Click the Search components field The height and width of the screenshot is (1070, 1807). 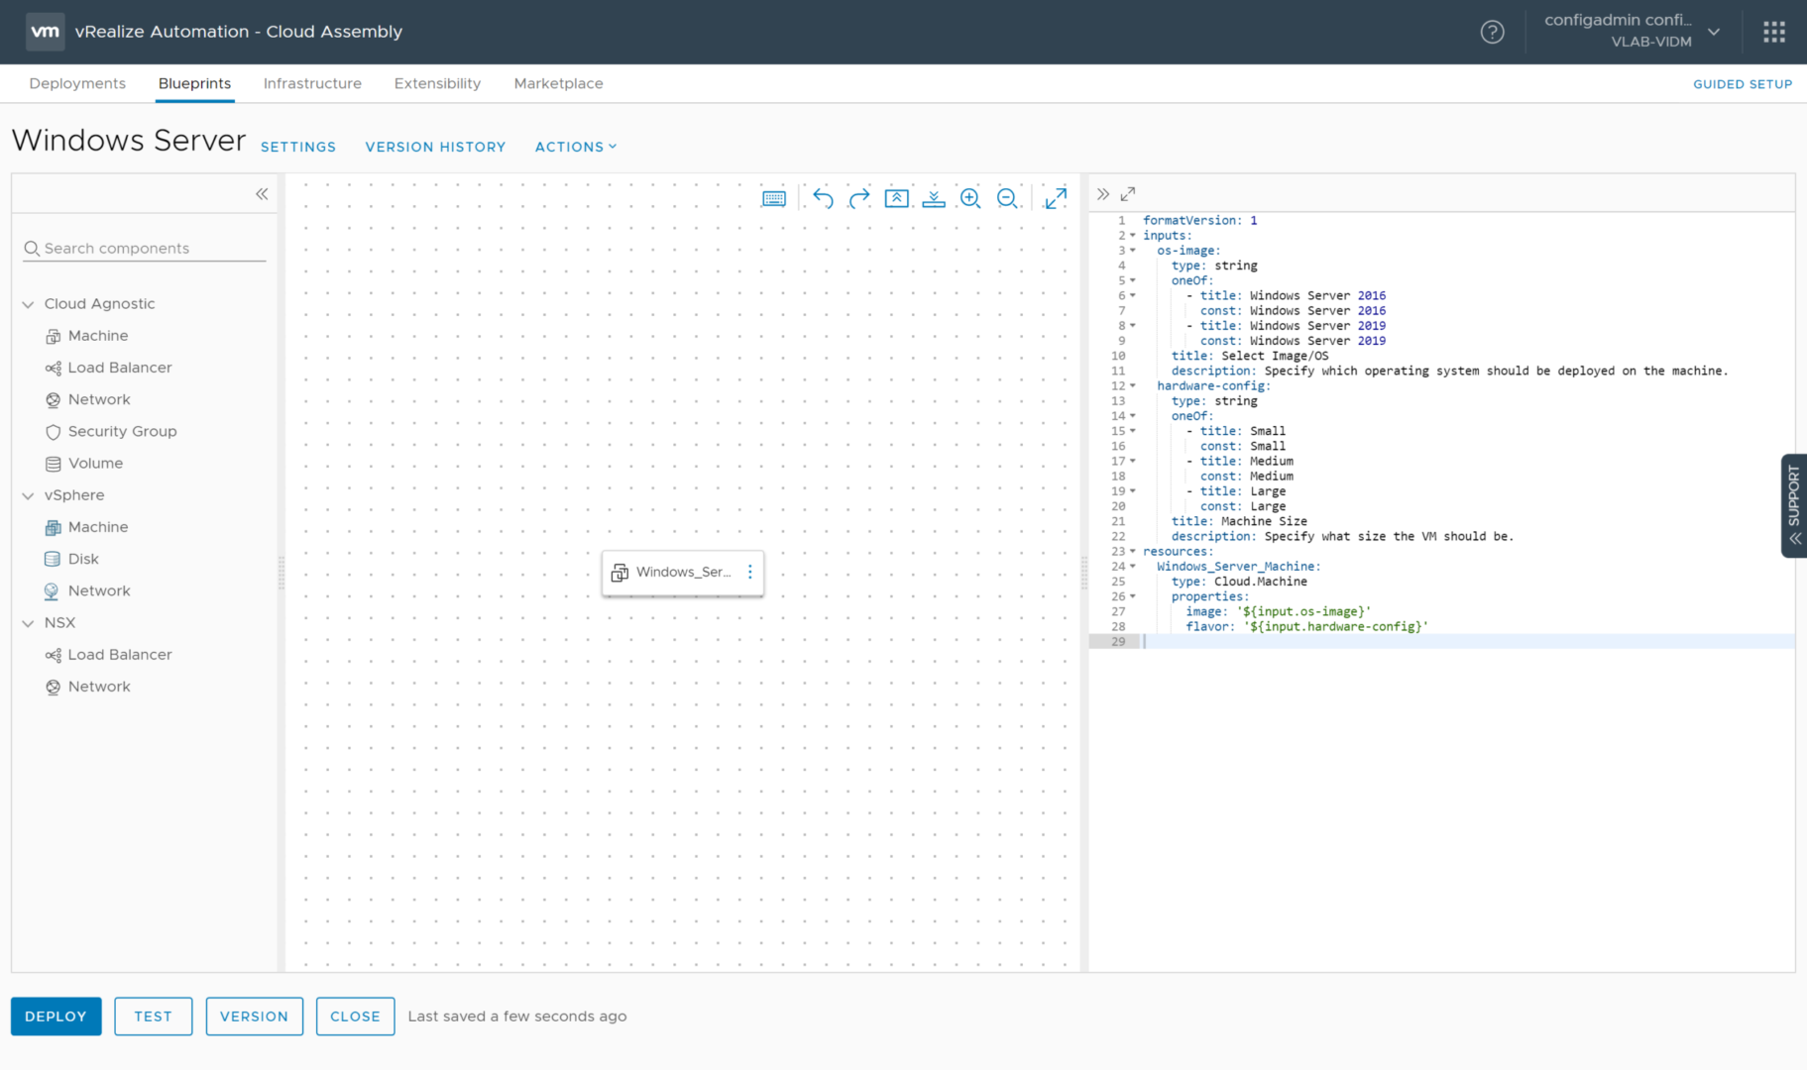149,249
